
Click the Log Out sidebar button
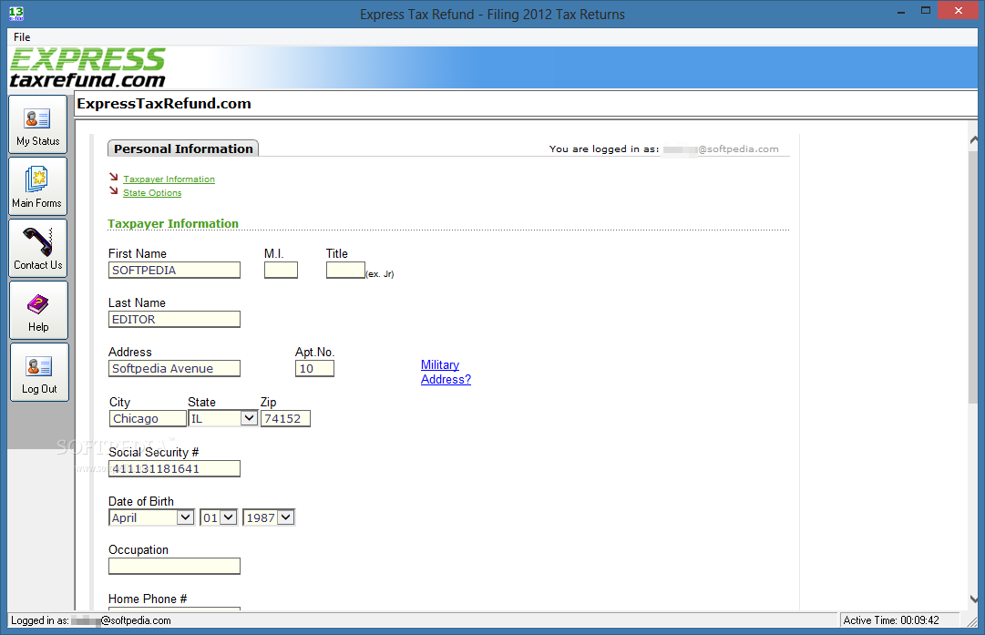point(39,372)
